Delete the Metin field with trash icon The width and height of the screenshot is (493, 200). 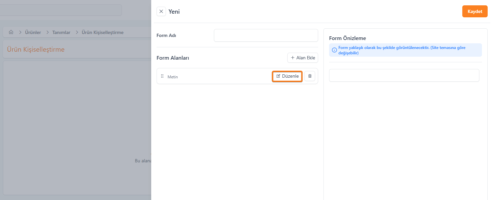click(310, 76)
